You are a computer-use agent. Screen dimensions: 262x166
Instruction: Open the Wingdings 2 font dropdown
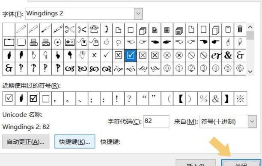coord(138,14)
